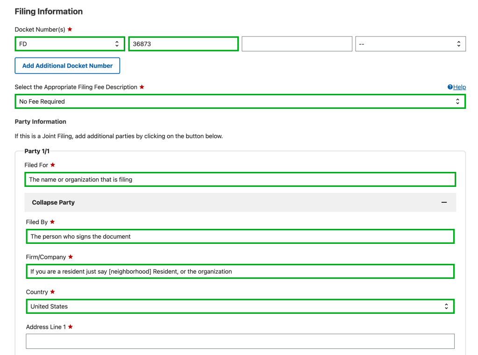Click the empty Address Line 1 field
The height and width of the screenshot is (355, 478).
[240, 341]
